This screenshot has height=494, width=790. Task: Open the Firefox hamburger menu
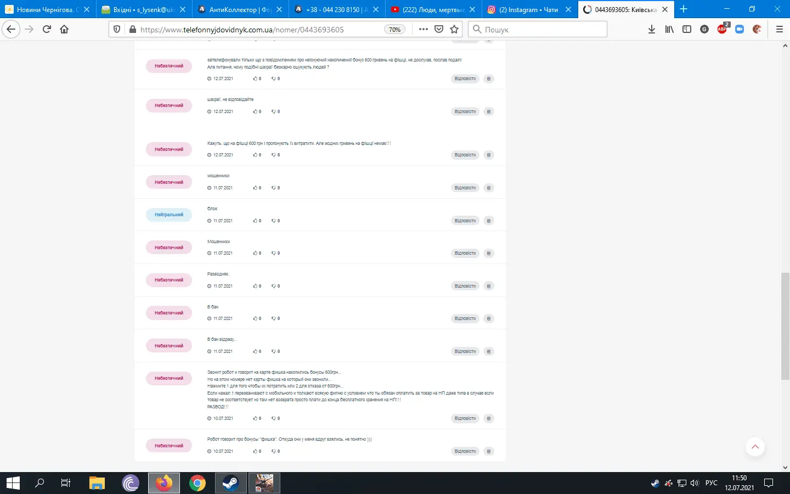click(779, 29)
